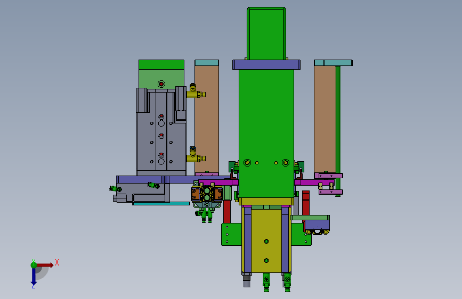Select the right green fitting below the yellow block
The height and width of the screenshot is (299, 462).
(x=287, y=282)
